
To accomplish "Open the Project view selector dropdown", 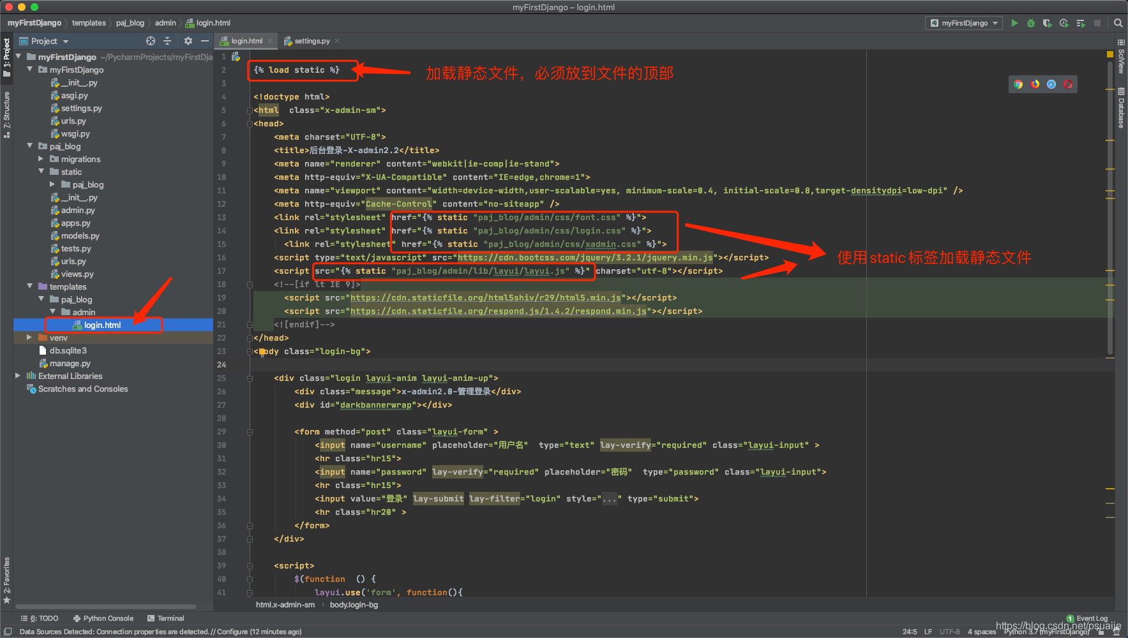I will [44, 41].
